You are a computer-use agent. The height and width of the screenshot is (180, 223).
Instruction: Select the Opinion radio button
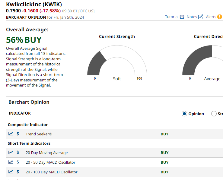pyautogui.click(x=184, y=114)
